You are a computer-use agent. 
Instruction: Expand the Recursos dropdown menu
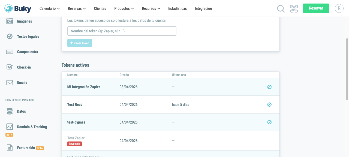pos(151,8)
